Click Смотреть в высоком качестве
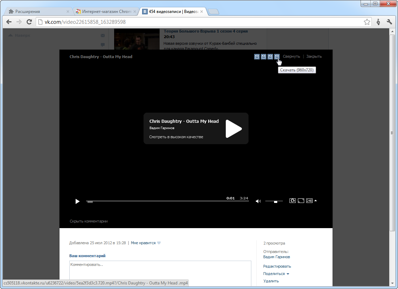Screen dimensions: 398x289 (176, 137)
